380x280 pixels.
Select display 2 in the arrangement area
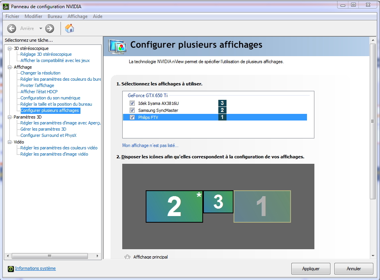click(174, 206)
